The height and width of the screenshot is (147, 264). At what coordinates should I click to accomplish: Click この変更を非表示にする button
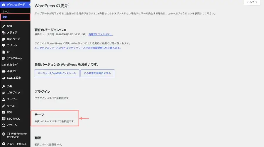tap(97, 73)
